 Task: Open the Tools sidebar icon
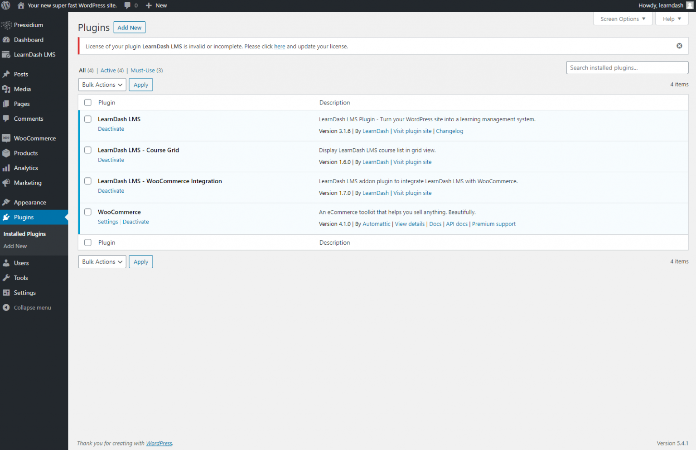click(x=7, y=278)
